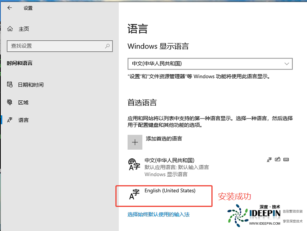This screenshot has height=231, width=307.
Task: Click the Chinese language globe icon
Action: pos(134,164)
